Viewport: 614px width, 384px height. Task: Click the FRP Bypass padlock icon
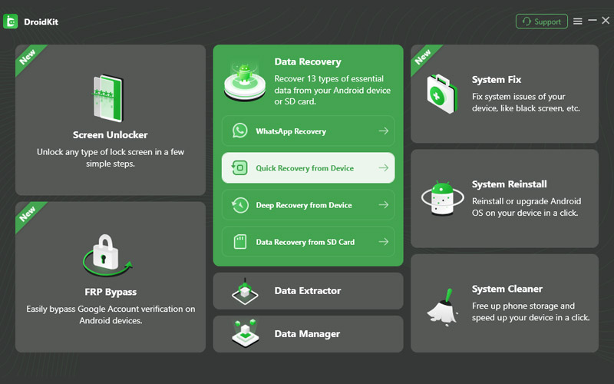[x=107, y=254]
